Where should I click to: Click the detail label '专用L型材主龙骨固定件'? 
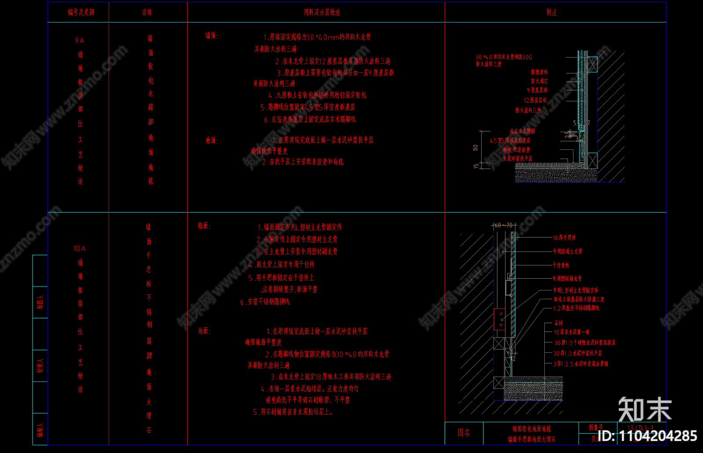(576, 290)
